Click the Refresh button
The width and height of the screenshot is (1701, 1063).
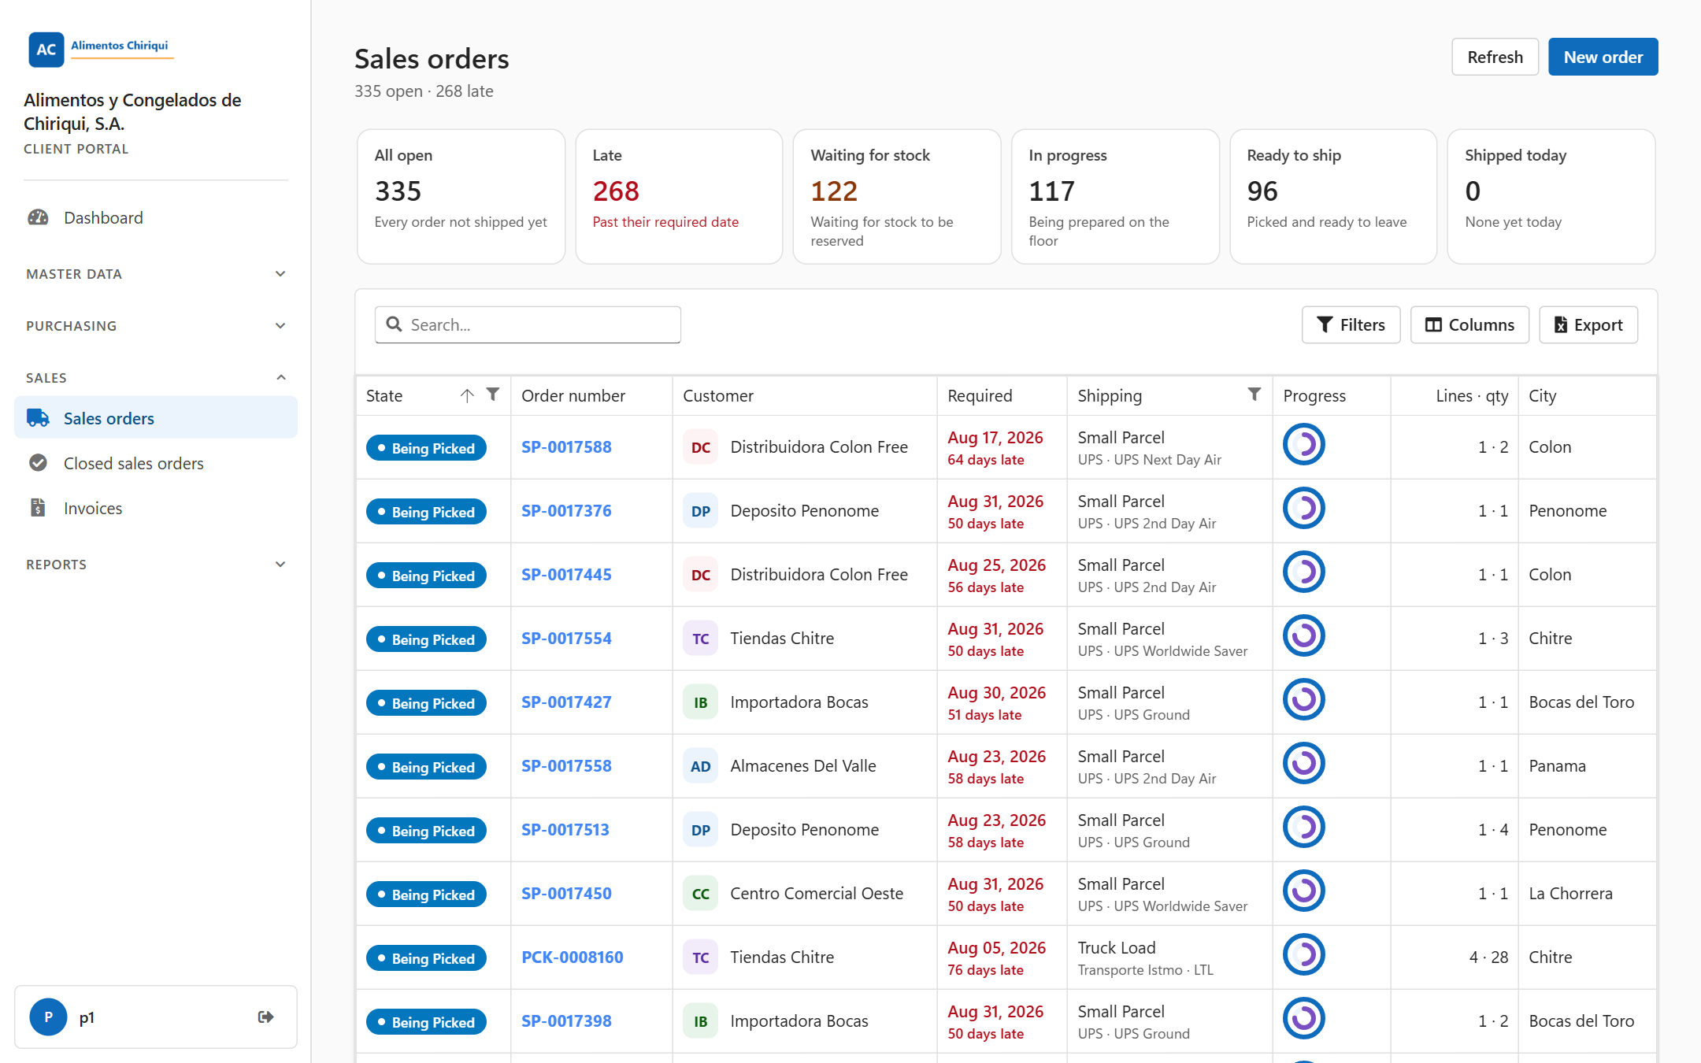[x=1495, y=57]
